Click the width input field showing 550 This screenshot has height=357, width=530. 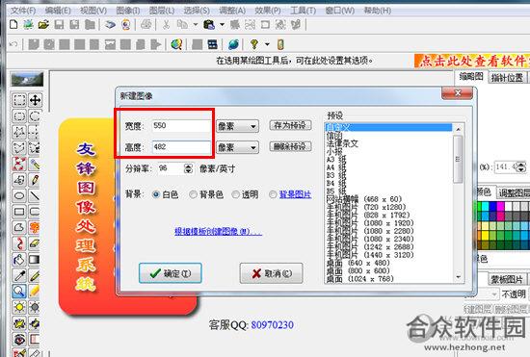point(181,126)
